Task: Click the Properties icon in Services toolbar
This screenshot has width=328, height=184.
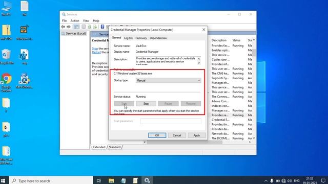Action: coord(84,27)
